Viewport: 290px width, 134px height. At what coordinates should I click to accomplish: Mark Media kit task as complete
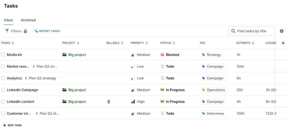3,55
